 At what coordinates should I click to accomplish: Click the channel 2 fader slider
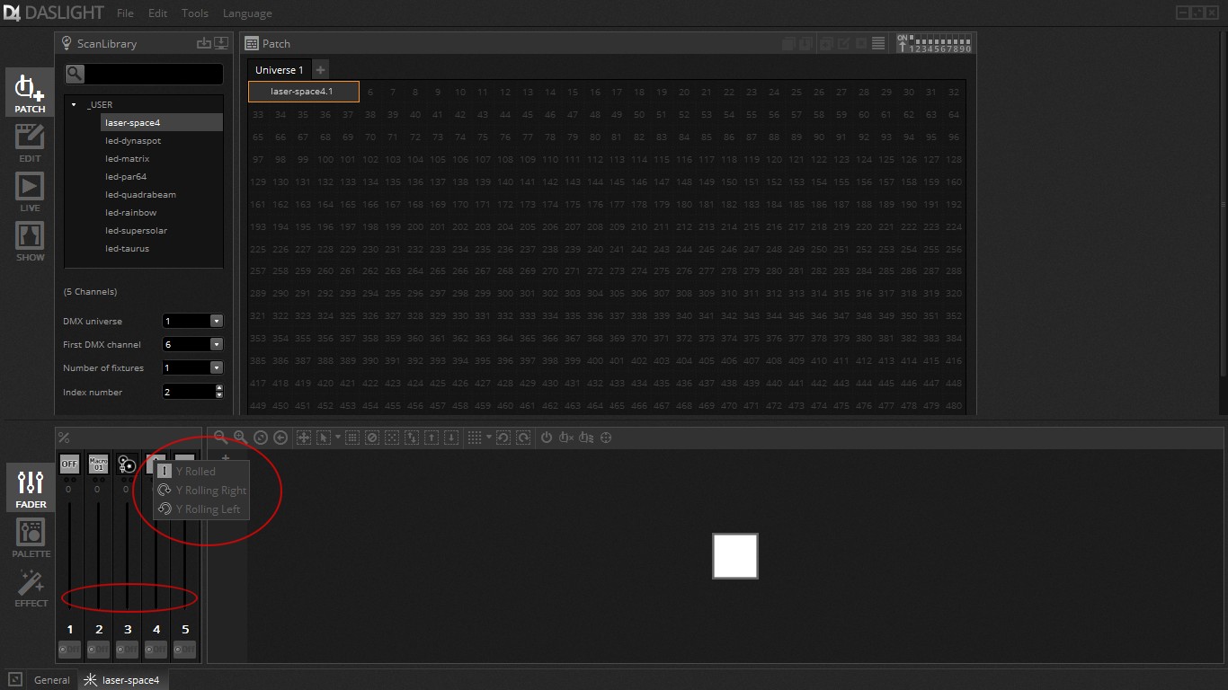(98, 555)
